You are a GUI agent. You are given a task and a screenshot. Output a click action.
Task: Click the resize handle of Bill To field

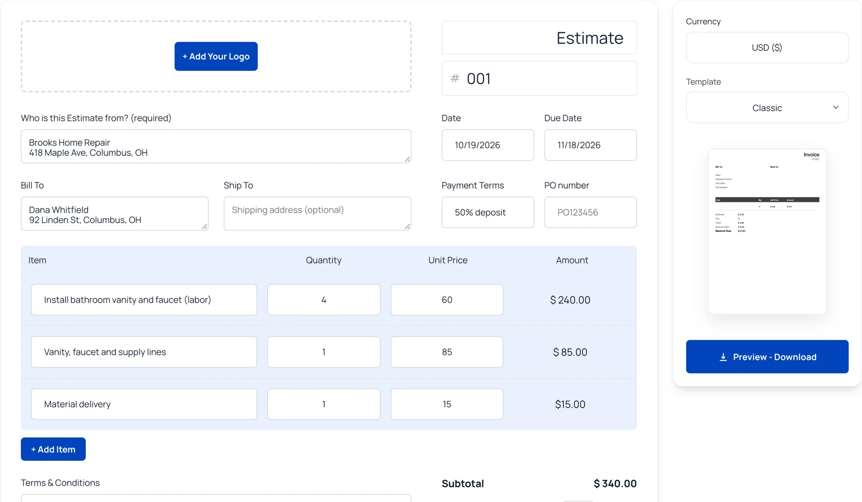coord(204,227)
